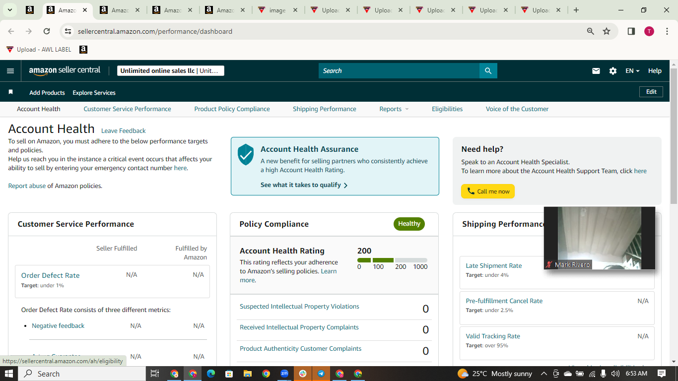The width and height of the screenshot is (678, 381).
Task: Click the Windows taskbar search box
Action: click(82, 374)
